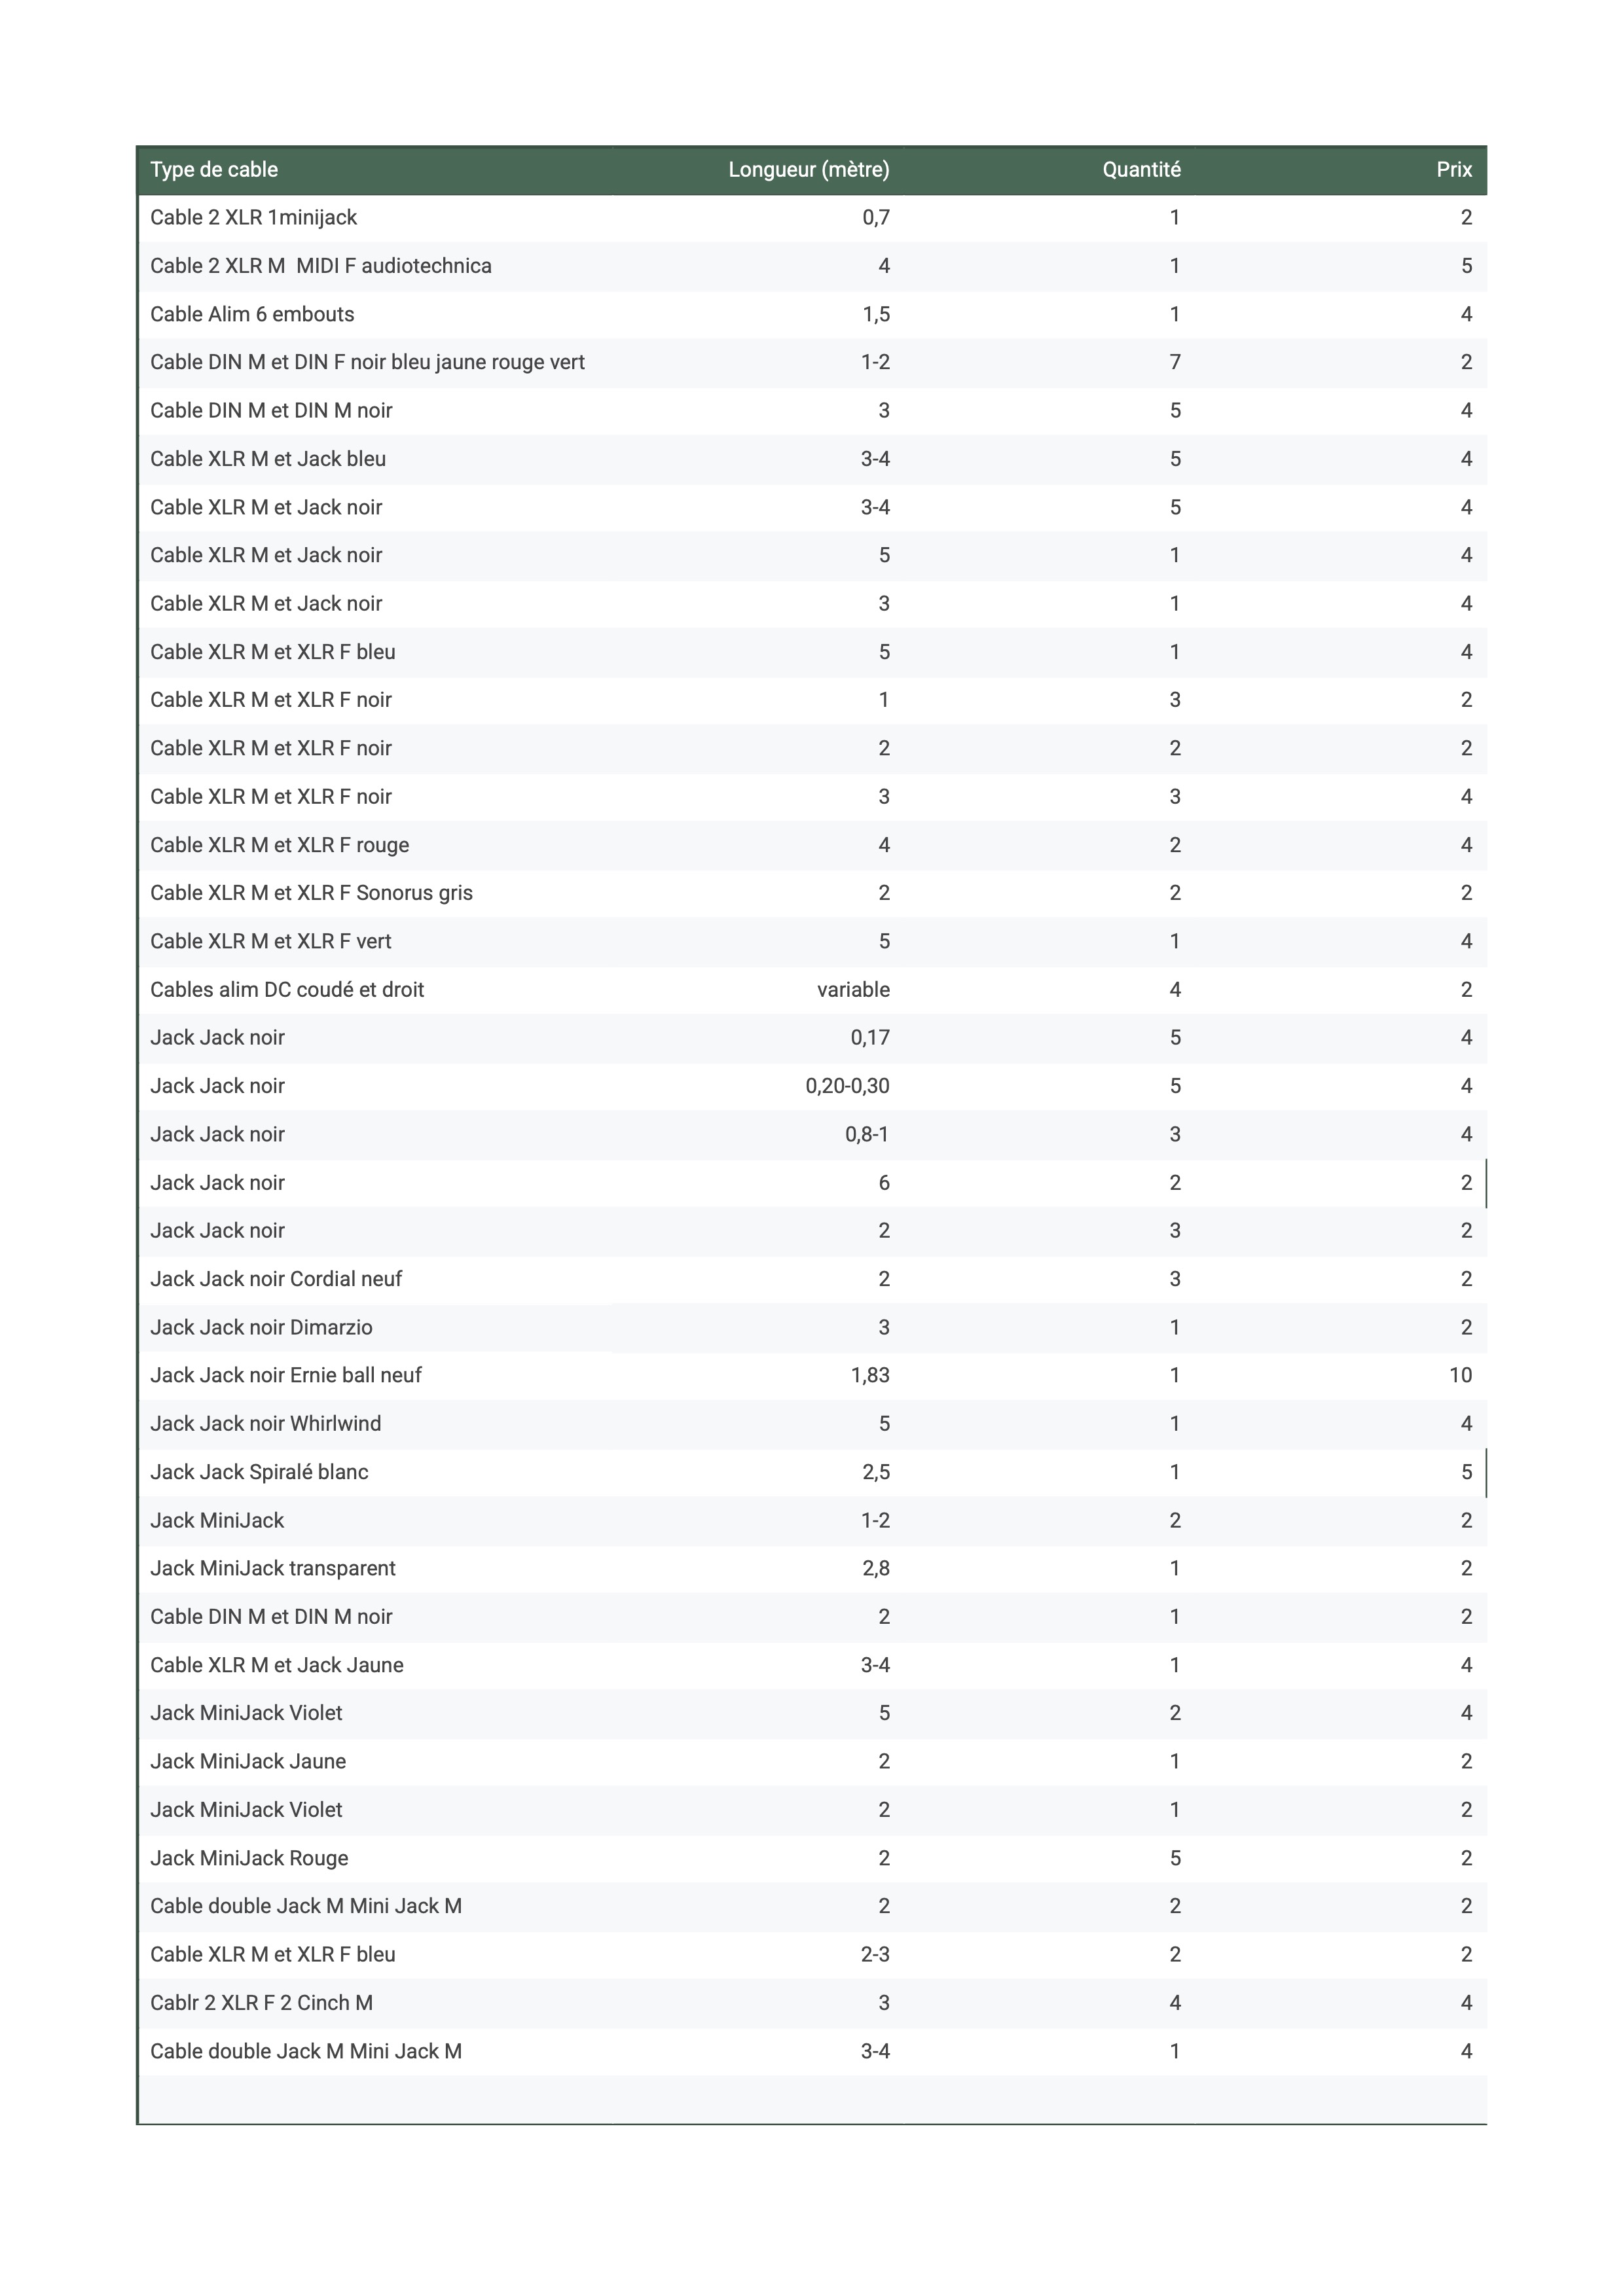This screenshot has height=2296, width=1623.
Task: Click the "1,83" length value
Action: pos(870,1375)
